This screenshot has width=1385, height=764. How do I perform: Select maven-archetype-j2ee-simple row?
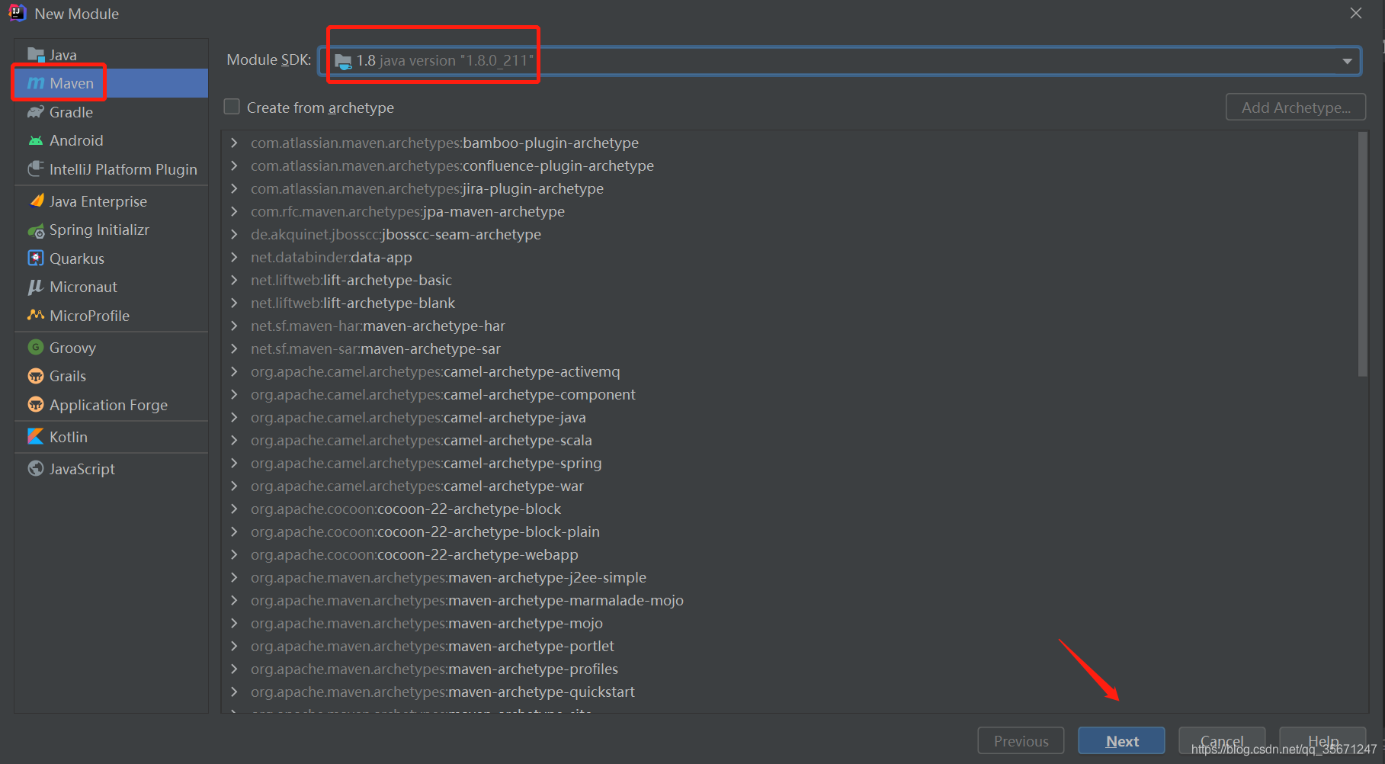pyautogui.click(x=790, y=577)
